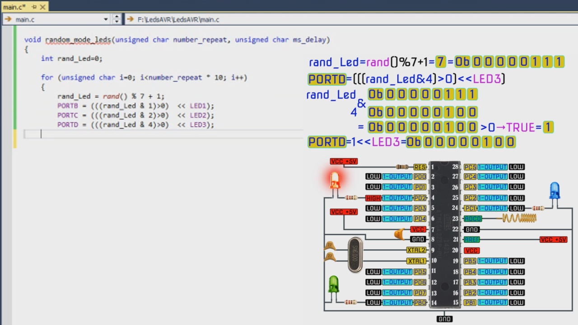578x325 pixels.
Task: Place cursor in the empty line under PORTD
Action: pyautogui.click(x=163, y=134)
